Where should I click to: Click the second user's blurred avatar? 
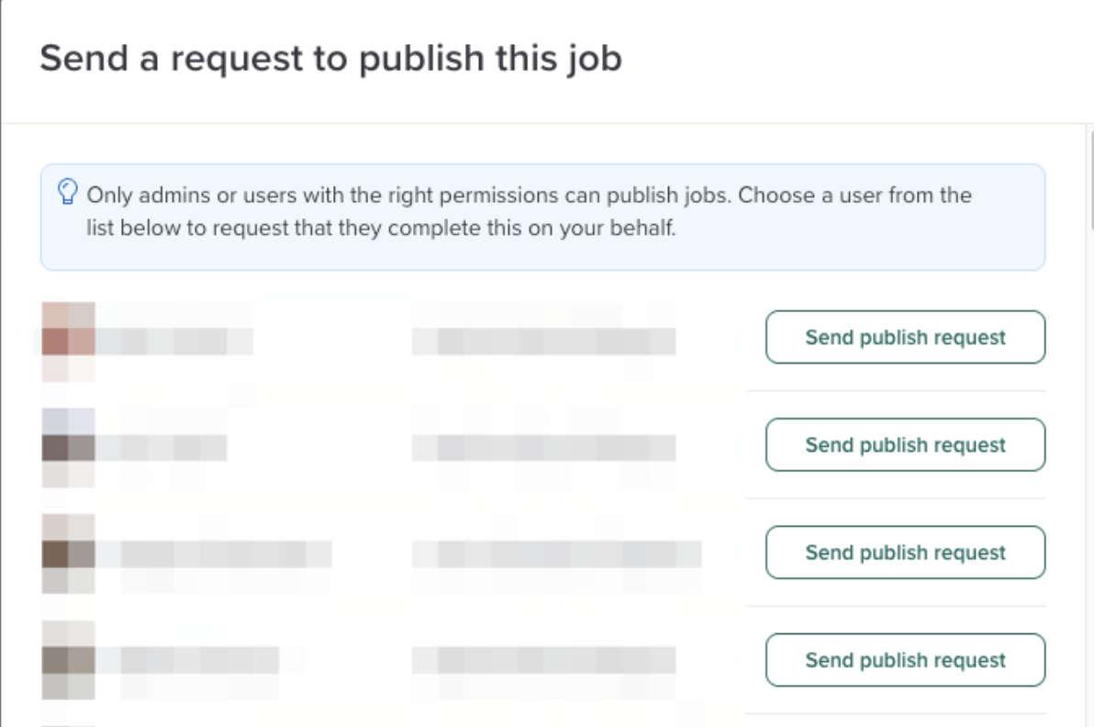69,448
